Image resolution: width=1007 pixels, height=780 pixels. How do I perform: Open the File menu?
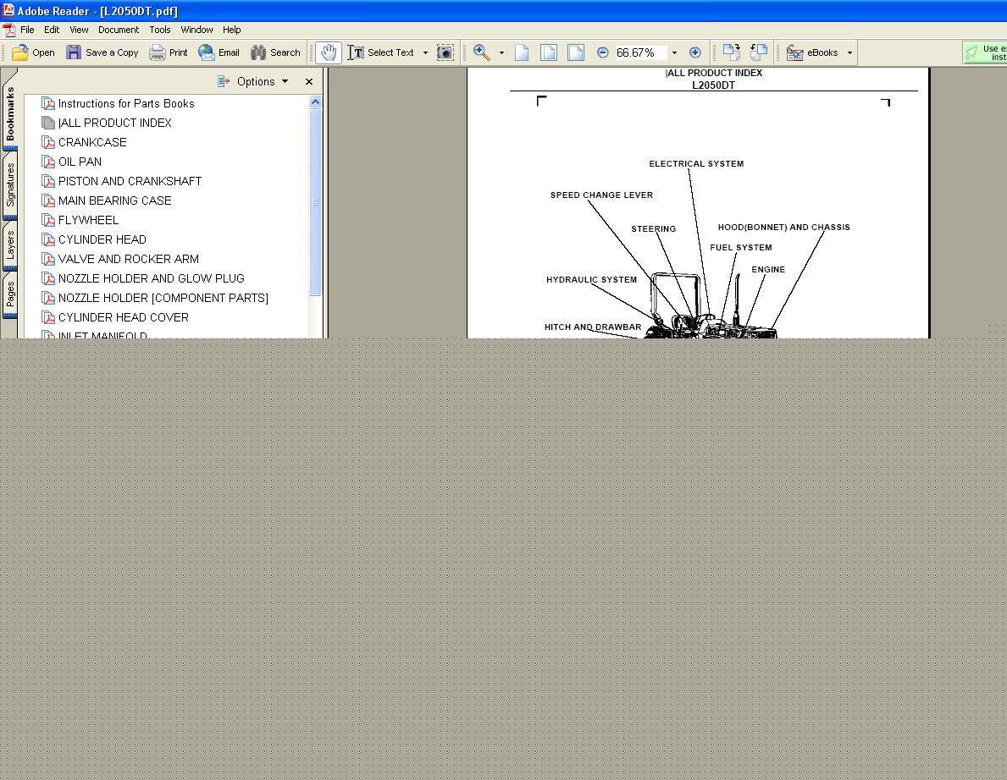[27, 30]
